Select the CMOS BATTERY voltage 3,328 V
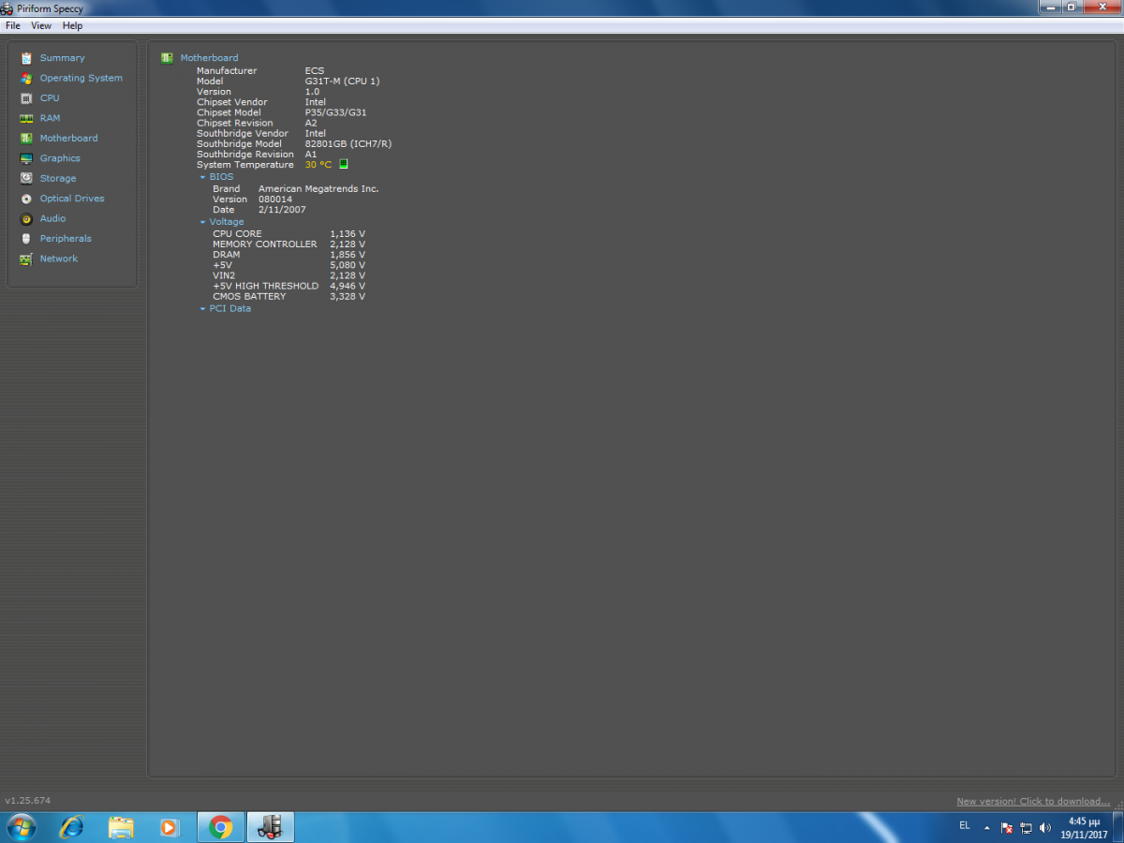The image size is (1124, 843). pyautogui.click(x=348, y=297)
